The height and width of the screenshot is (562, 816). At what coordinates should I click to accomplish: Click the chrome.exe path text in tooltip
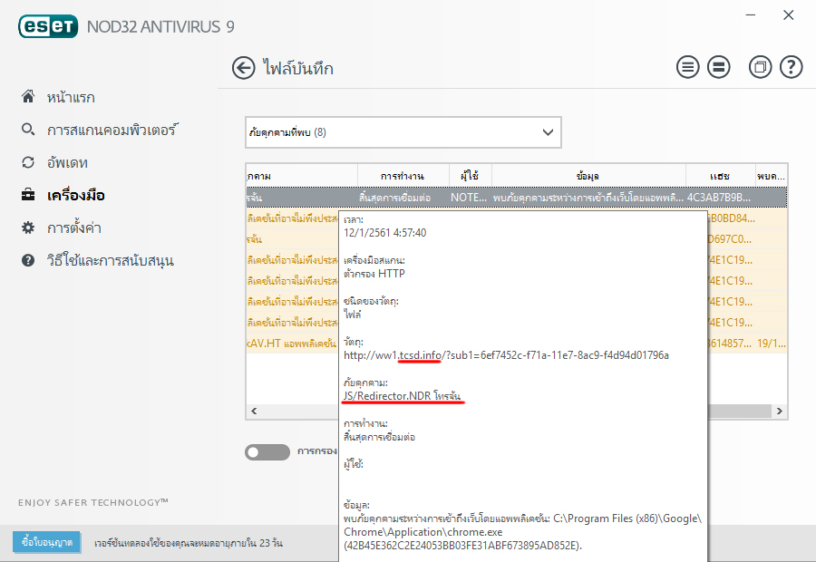coord(522,532)
